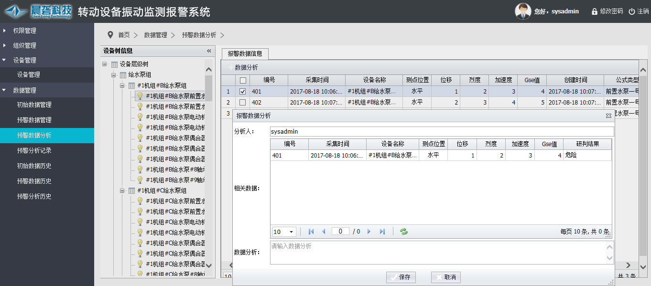Select the 报警数据信息 tab

click(245, 54)
